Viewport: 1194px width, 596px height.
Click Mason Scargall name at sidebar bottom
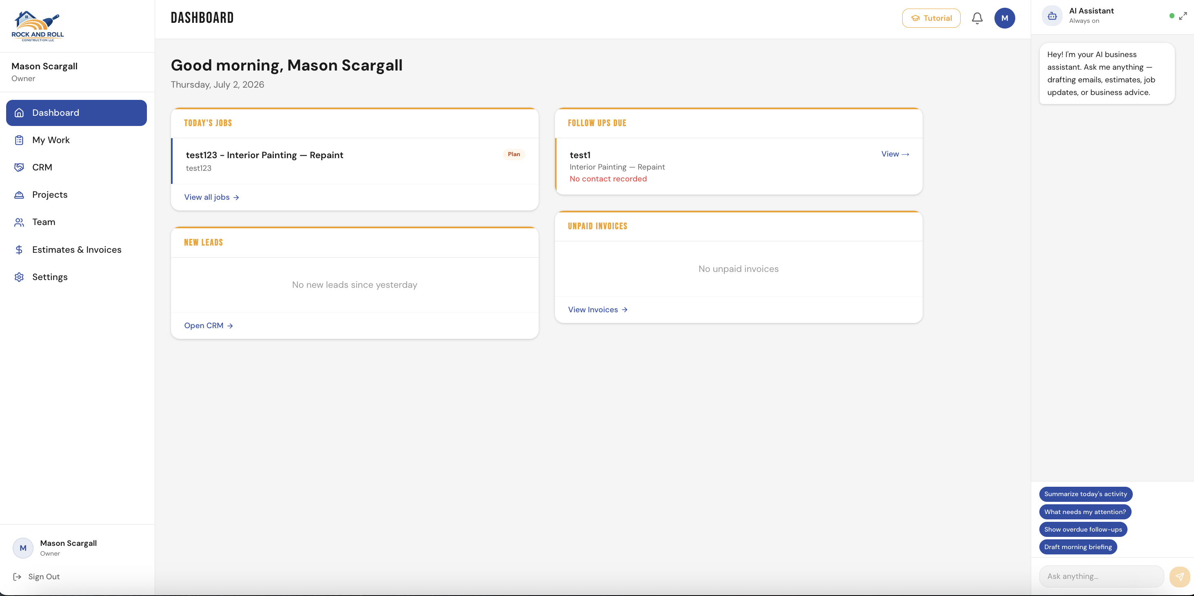click(69, 543)
